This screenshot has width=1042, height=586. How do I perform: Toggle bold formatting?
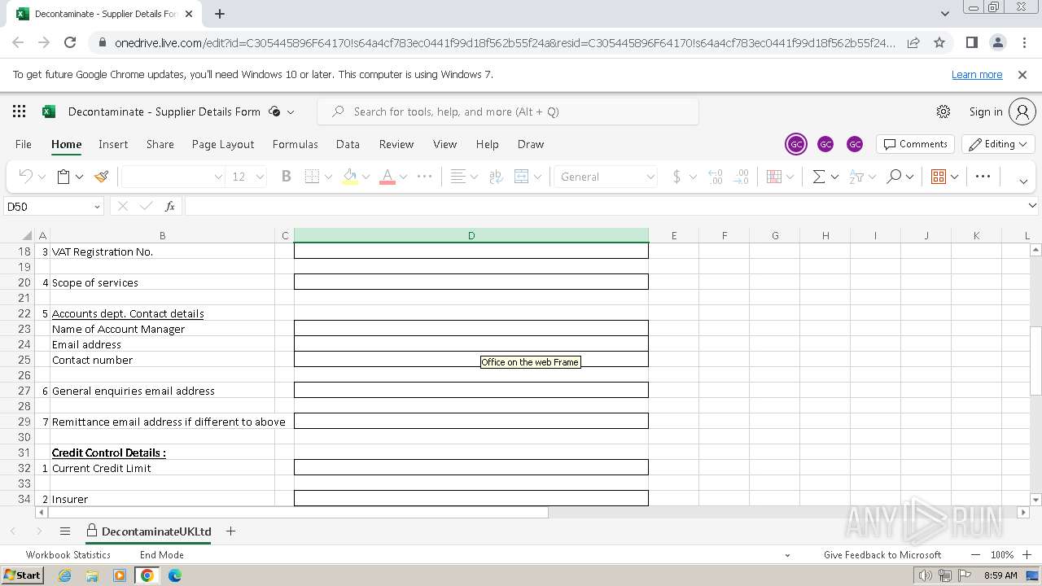pos(286,177)
